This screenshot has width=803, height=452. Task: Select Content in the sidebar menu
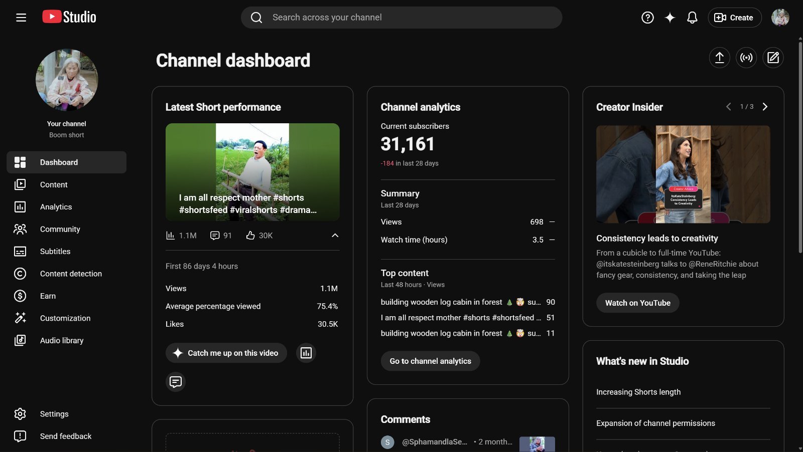point(67,184)
